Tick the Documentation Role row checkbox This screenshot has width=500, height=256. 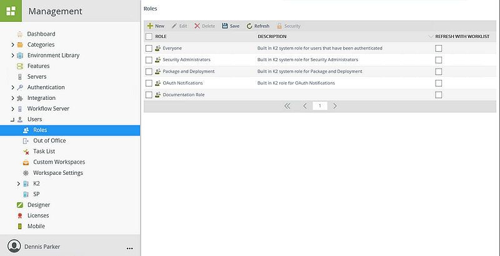(x=149, y=95)
